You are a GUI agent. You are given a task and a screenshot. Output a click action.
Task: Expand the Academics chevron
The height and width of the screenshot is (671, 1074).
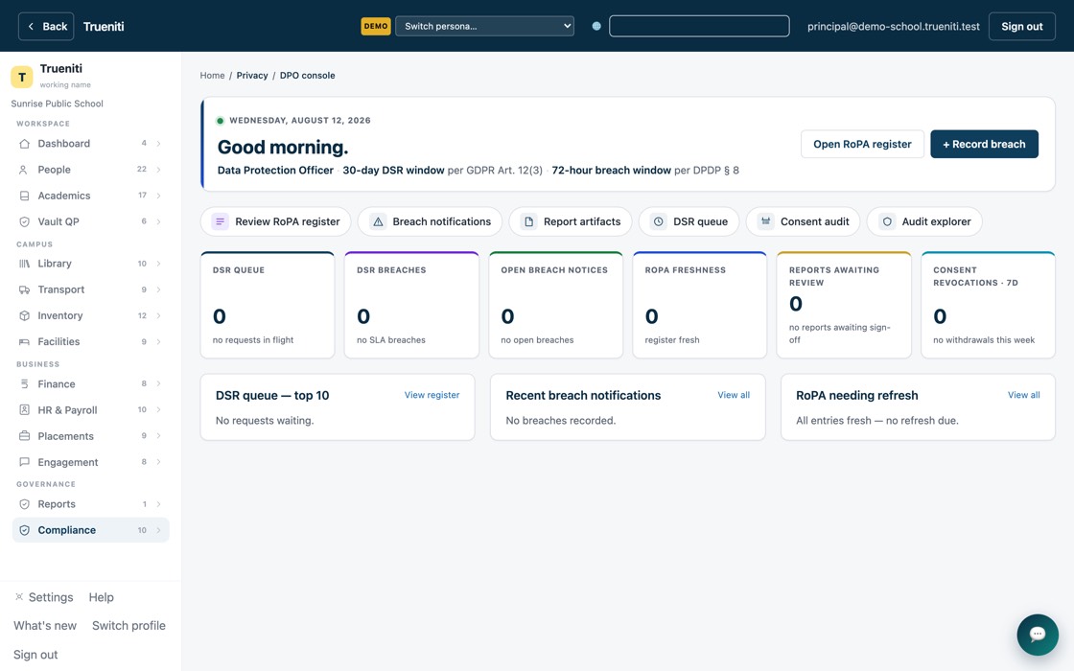[x=159, y=196]
